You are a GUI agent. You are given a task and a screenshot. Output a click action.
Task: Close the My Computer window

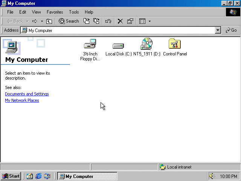(237, 3)
